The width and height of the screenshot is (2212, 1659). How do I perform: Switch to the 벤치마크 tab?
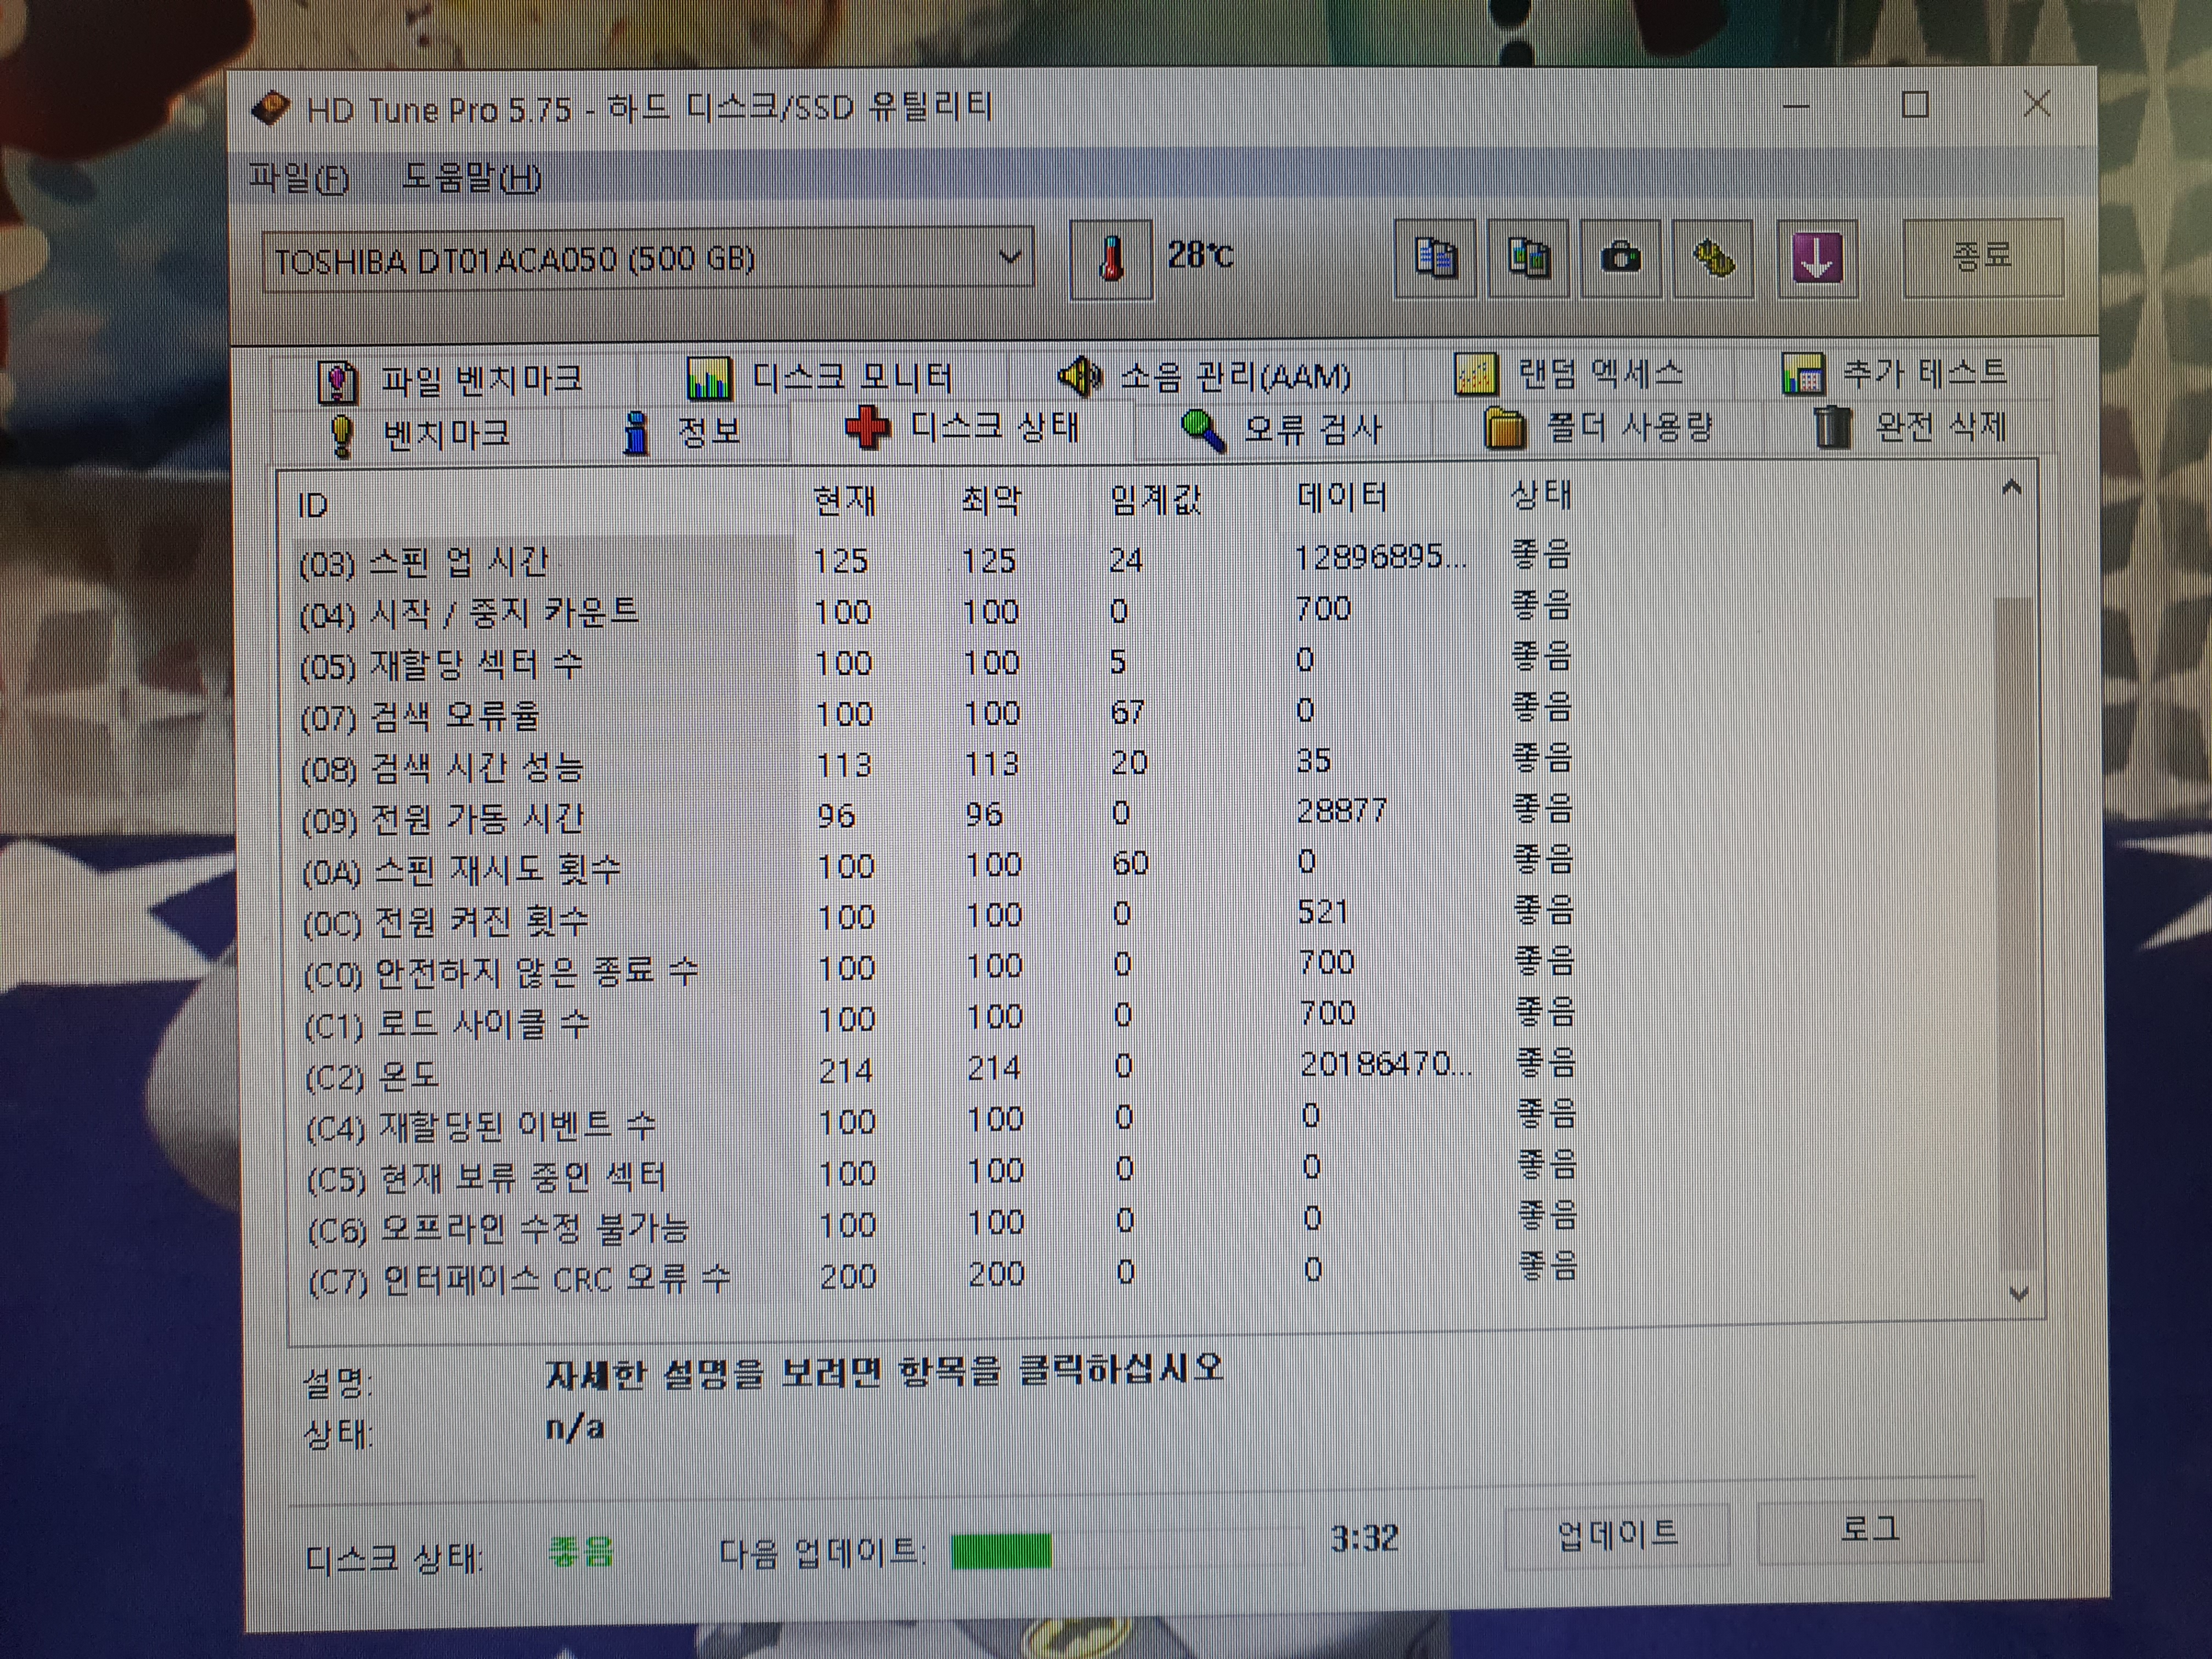[x=420, y=434]
